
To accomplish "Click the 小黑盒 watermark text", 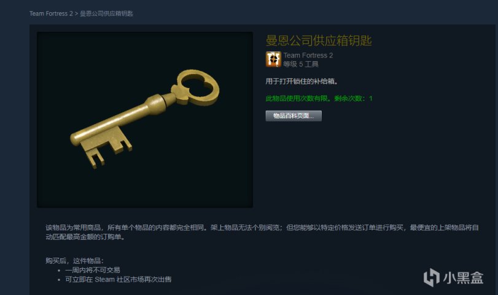I will (x=463, y=278).
